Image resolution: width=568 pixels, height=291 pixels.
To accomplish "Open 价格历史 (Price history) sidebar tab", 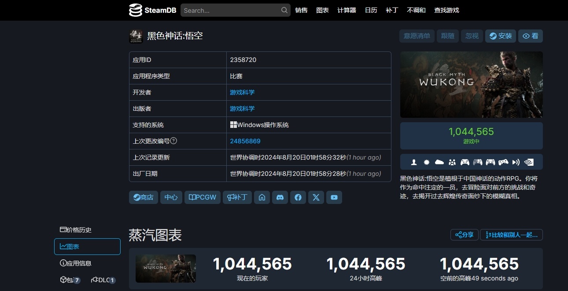I will tap(87, 230).
